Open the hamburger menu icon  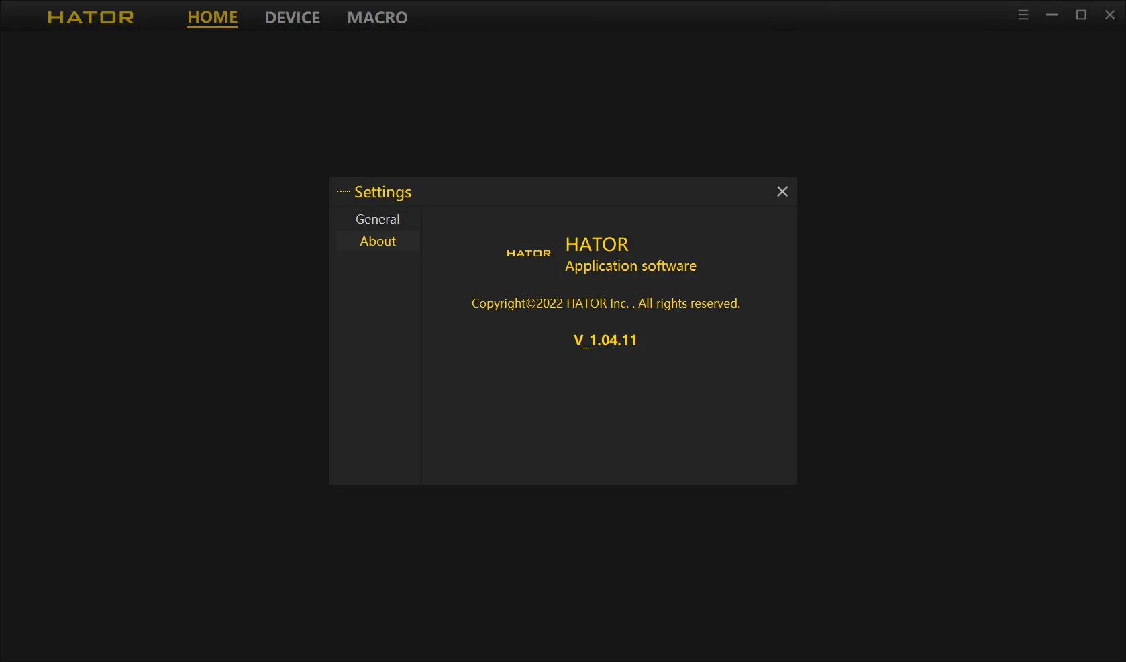[1023, 15]
